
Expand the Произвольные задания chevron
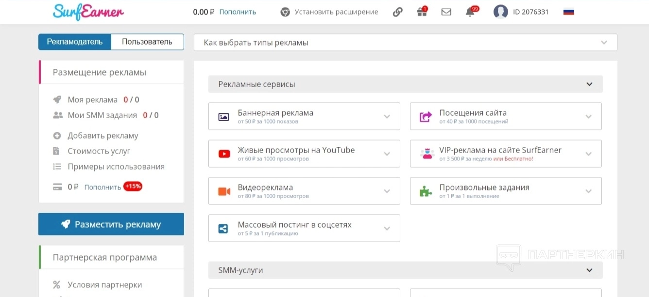pos(588,191)
